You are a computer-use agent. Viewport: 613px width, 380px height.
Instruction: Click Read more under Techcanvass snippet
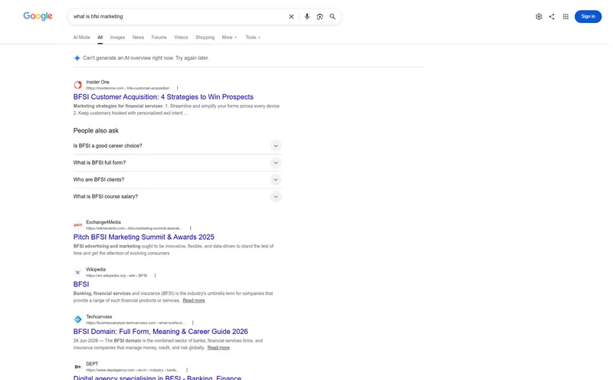pyautogui.click(x=218, y=348)
